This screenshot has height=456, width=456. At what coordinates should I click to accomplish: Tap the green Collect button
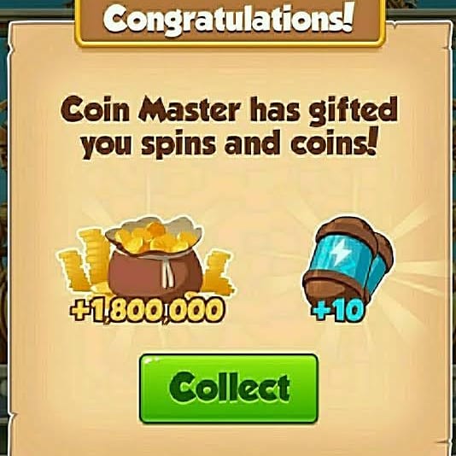(229, 389)
